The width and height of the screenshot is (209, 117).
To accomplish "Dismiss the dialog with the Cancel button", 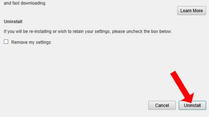I will pos(162,105).
